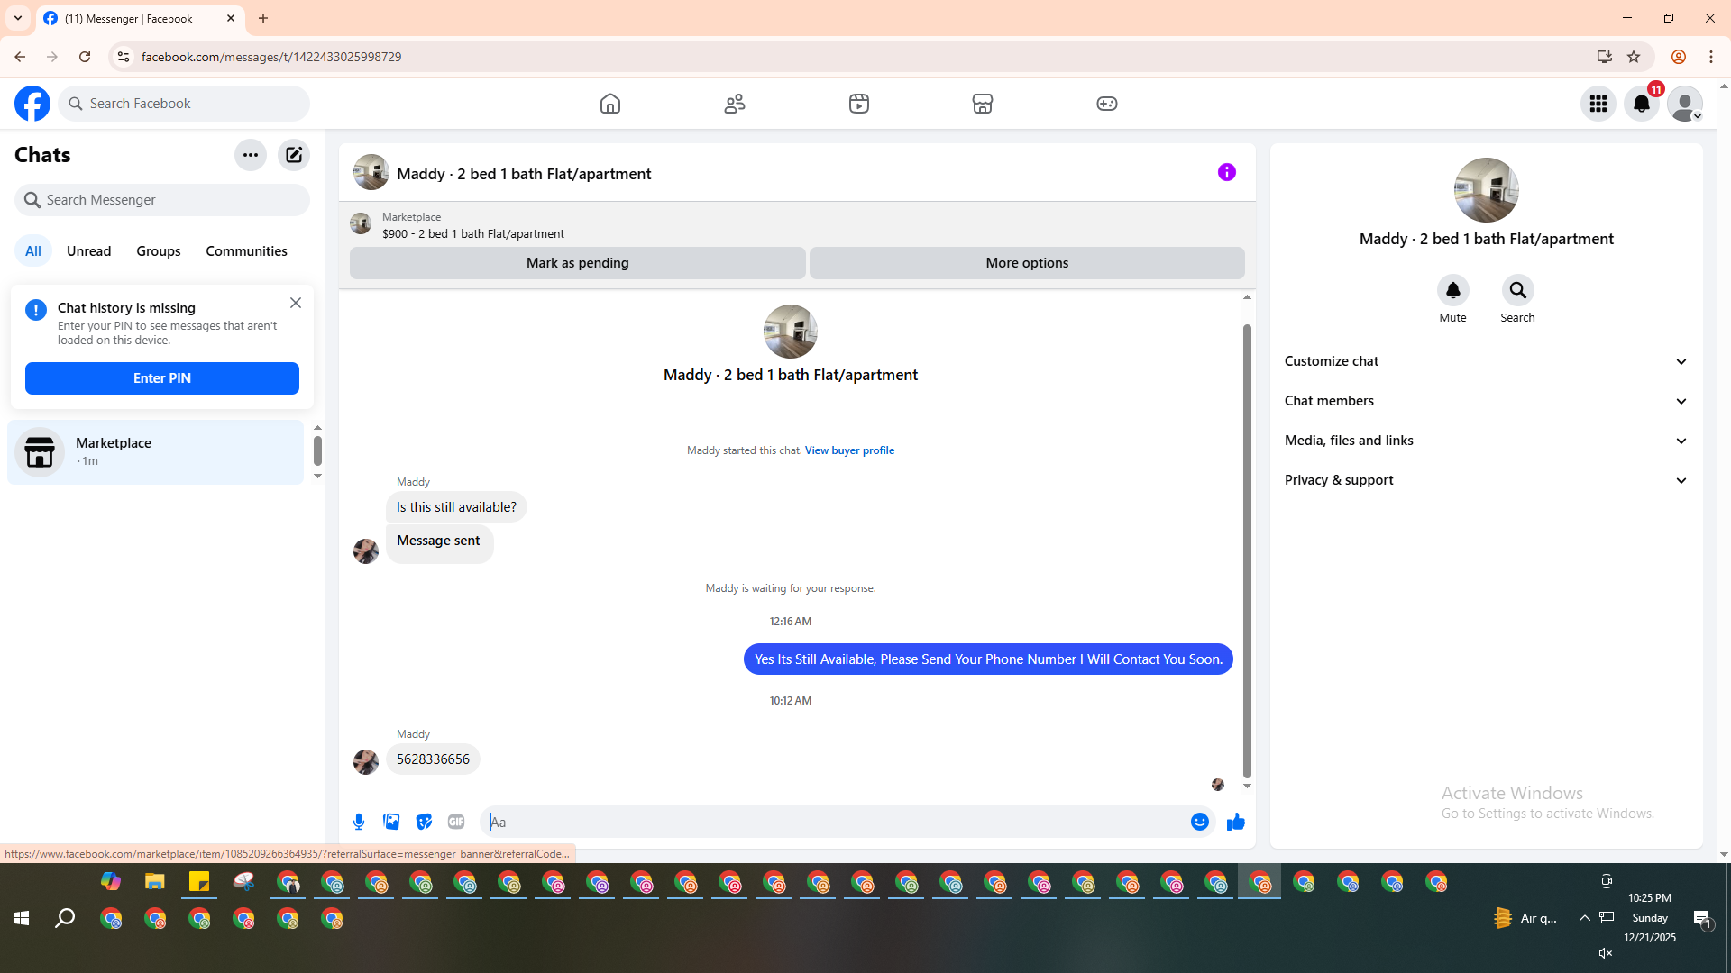
Task: Open the Chrome three-dot menu
Action: click(1711, 57)
